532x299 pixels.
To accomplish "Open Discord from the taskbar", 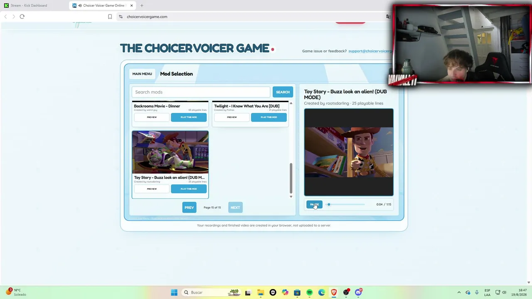I will [358, 292].
